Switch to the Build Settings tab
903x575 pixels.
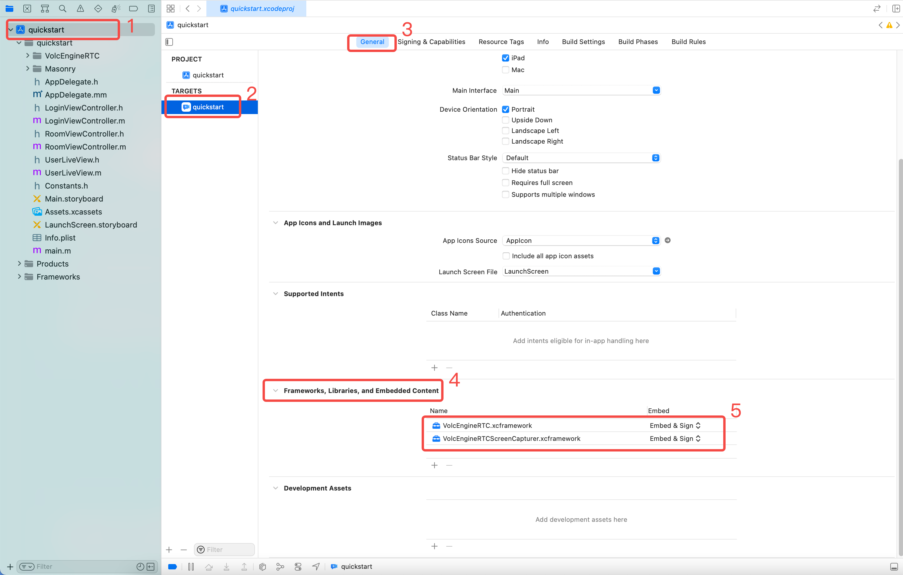[583, 42]
